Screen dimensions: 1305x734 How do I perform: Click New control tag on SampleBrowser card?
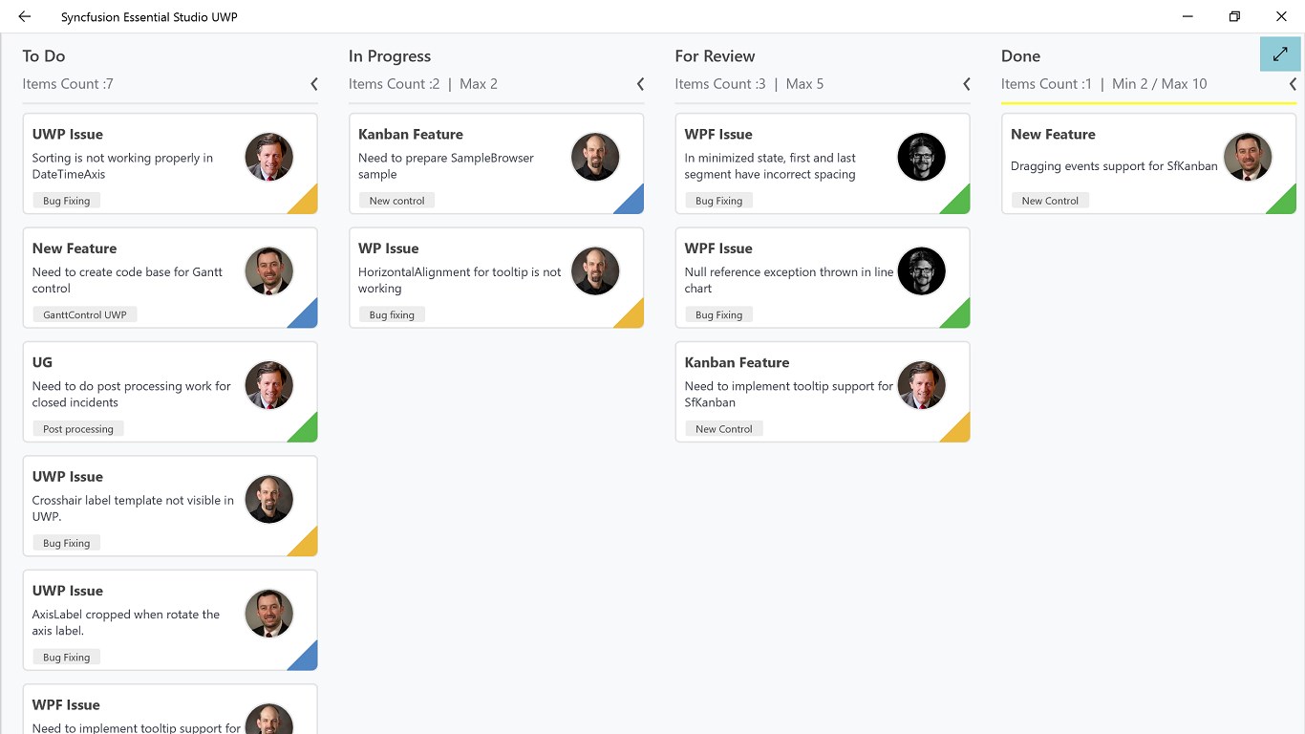[397, 201]
